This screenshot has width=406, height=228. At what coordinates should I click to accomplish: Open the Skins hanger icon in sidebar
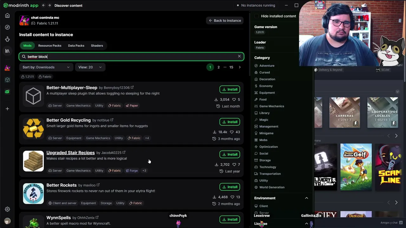pyautogui.click(x=7, y=39)
